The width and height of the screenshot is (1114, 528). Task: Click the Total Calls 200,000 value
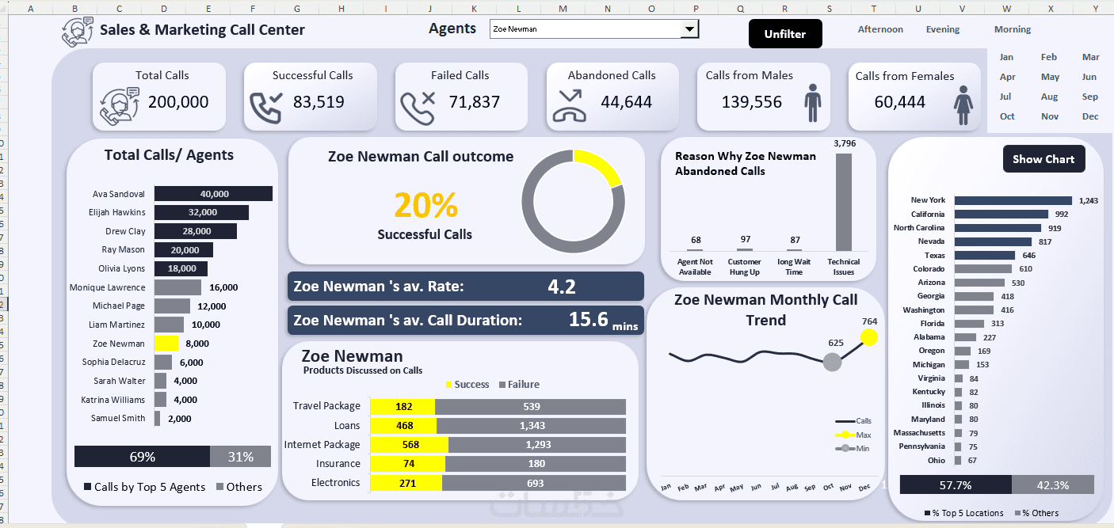coord(178,102)
